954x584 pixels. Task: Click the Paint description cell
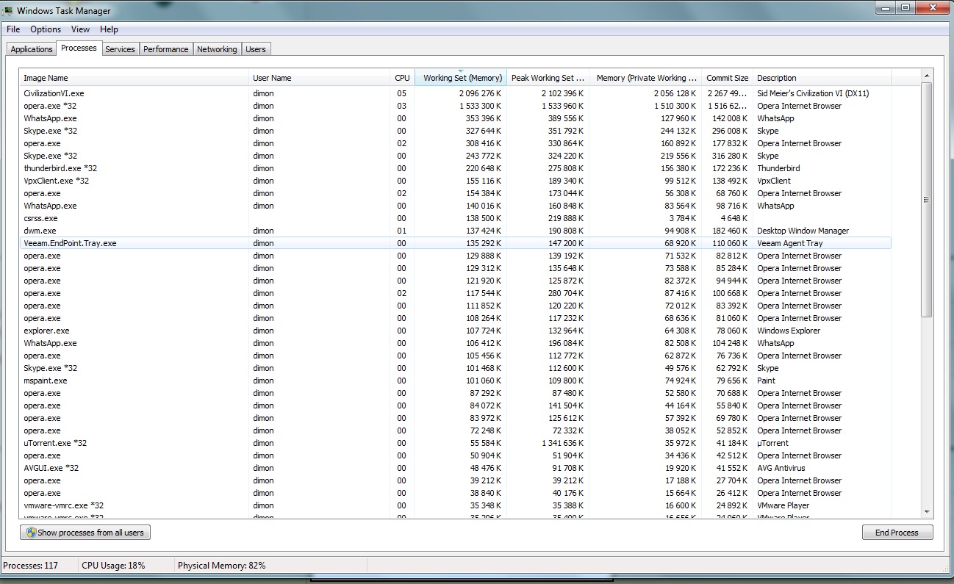[x=766, y=381]
